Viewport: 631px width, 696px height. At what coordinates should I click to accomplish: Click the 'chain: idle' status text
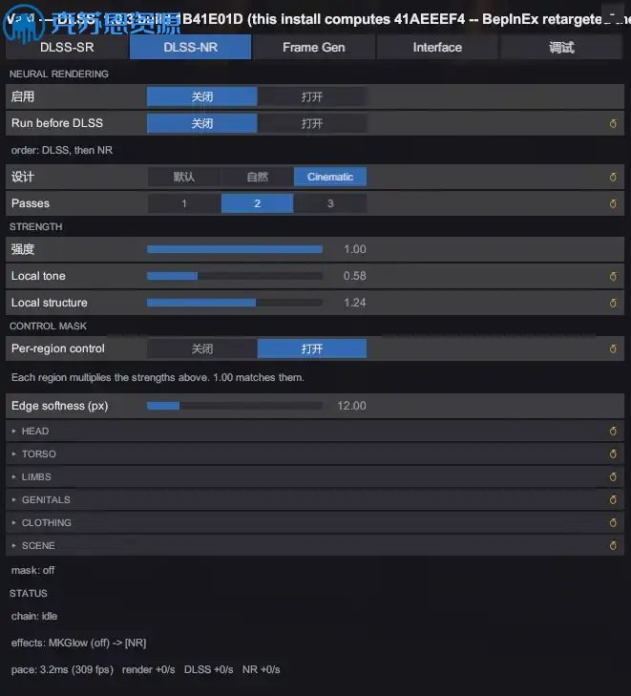click(x=34, y=616)
